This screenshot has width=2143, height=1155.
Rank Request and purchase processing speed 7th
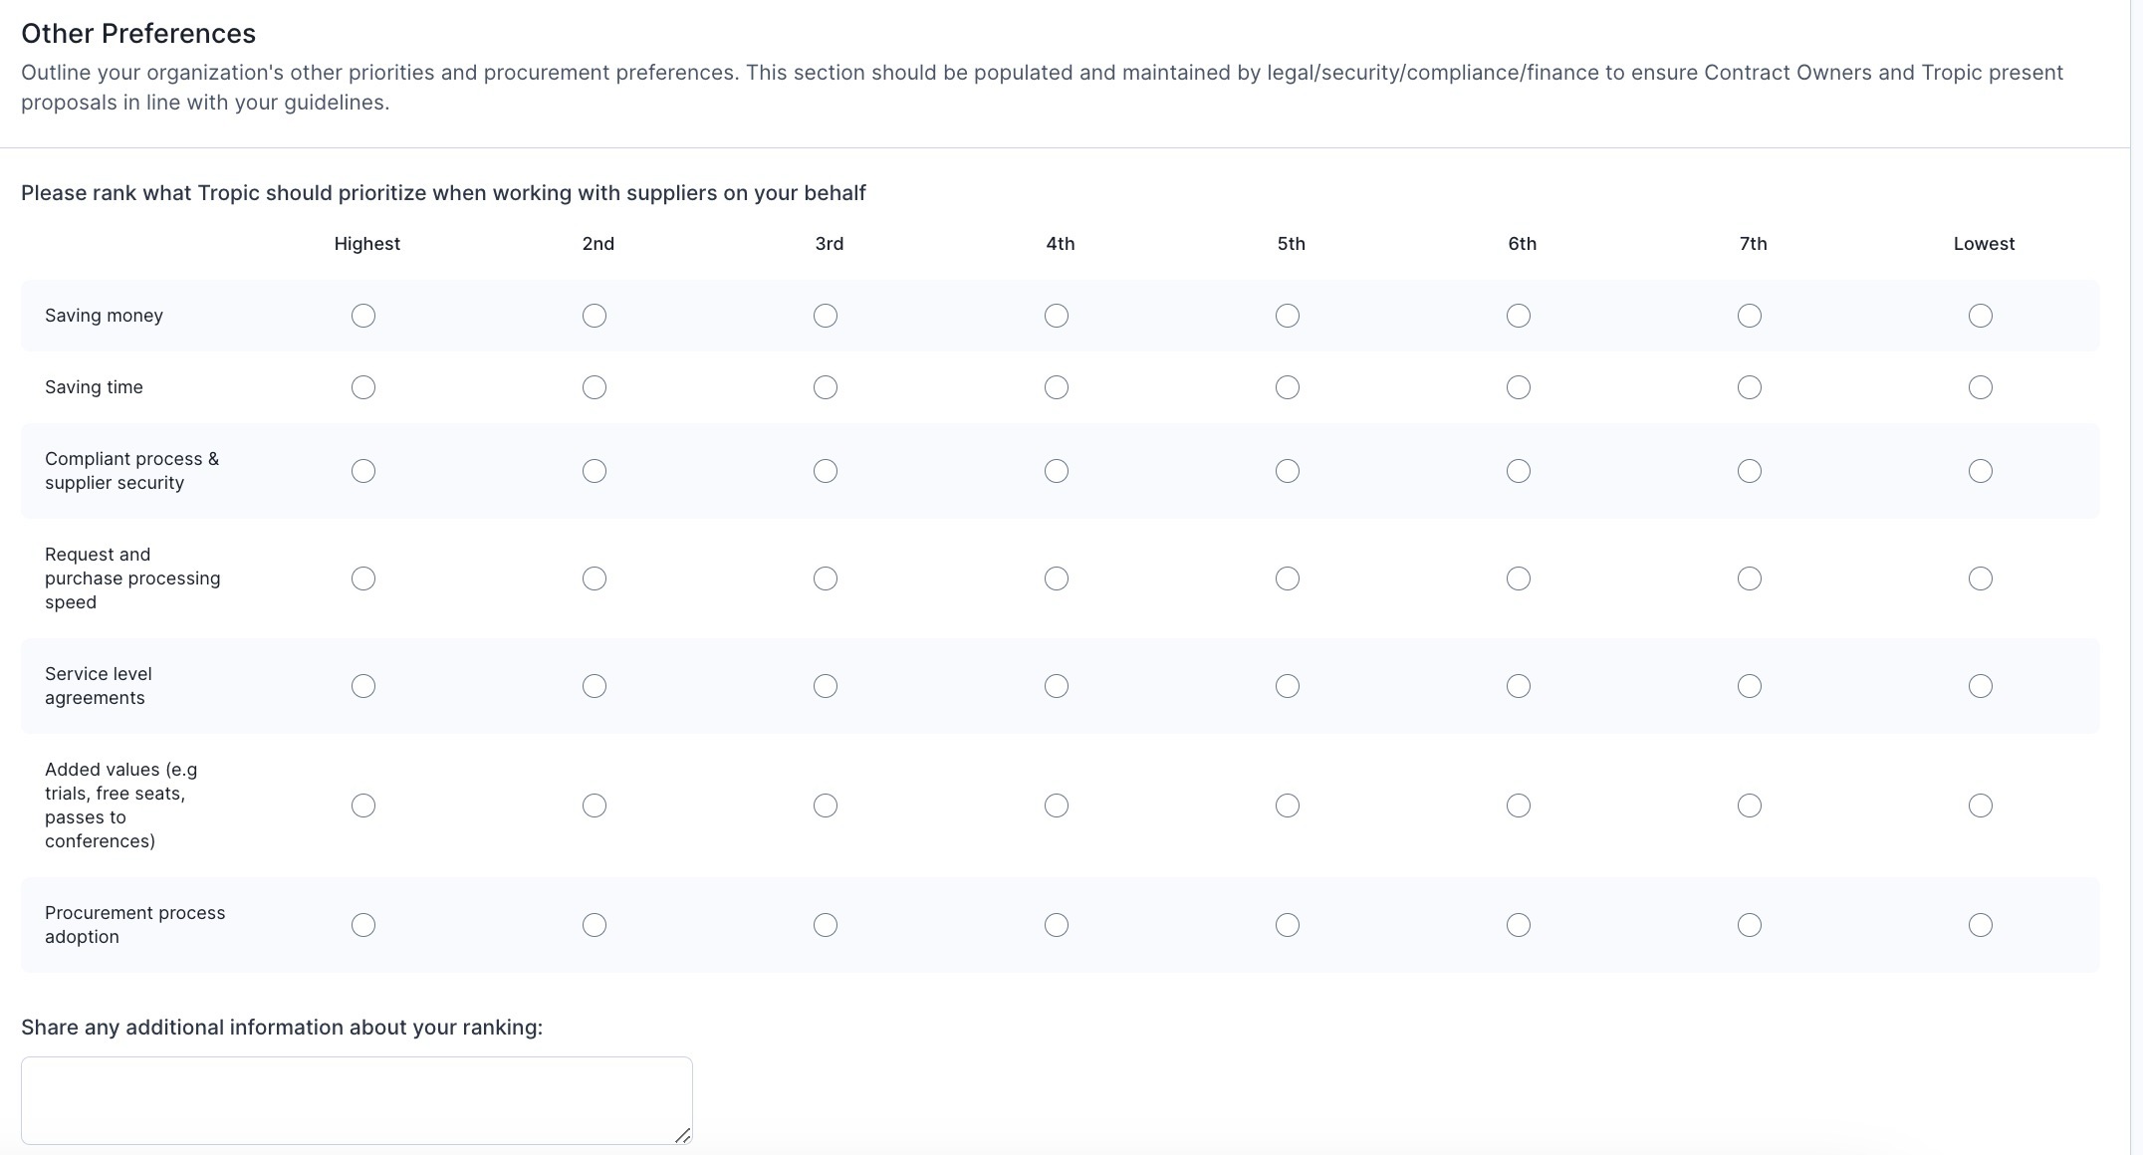point(1750,578)
